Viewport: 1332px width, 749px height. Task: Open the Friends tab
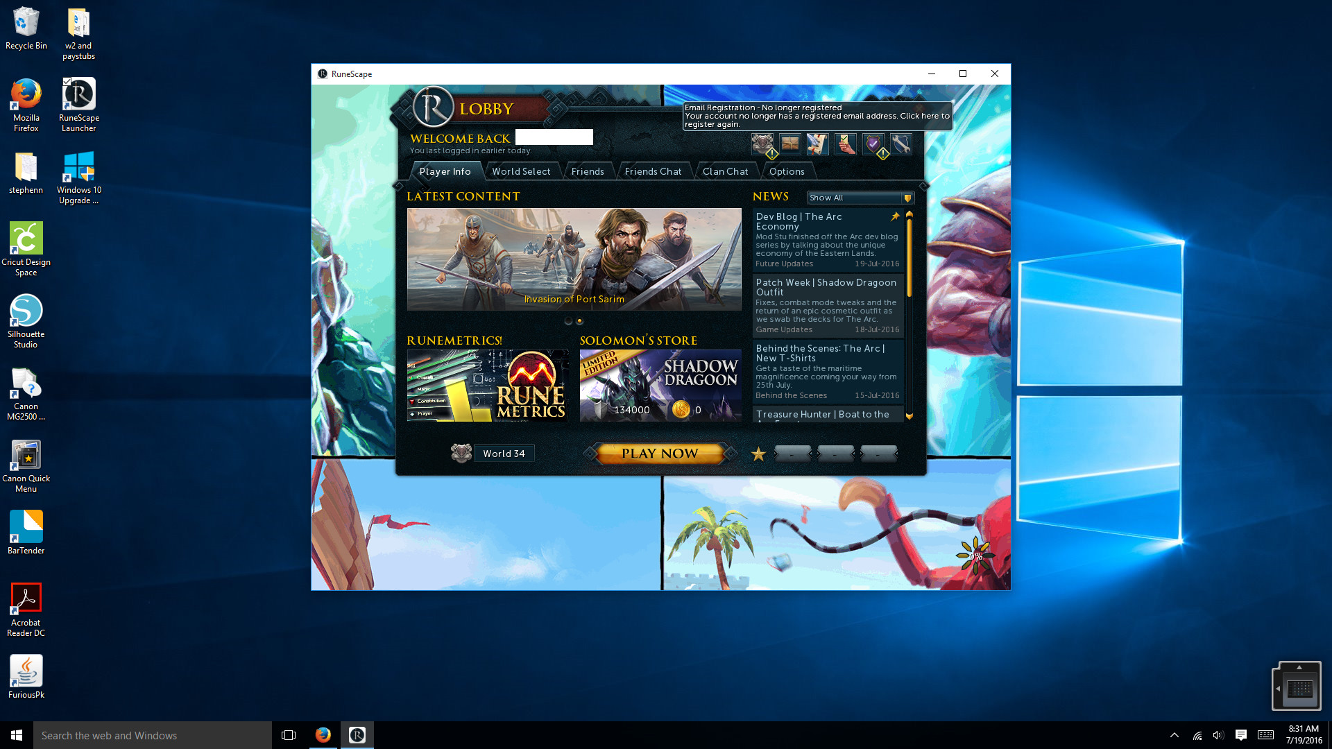[588, 171]
